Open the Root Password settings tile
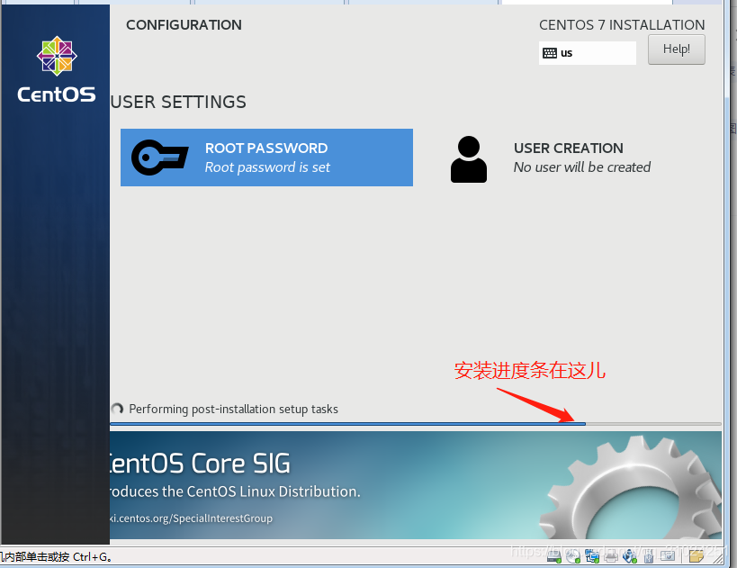Viewport: 737px width, 568px height. pos(266,158)
